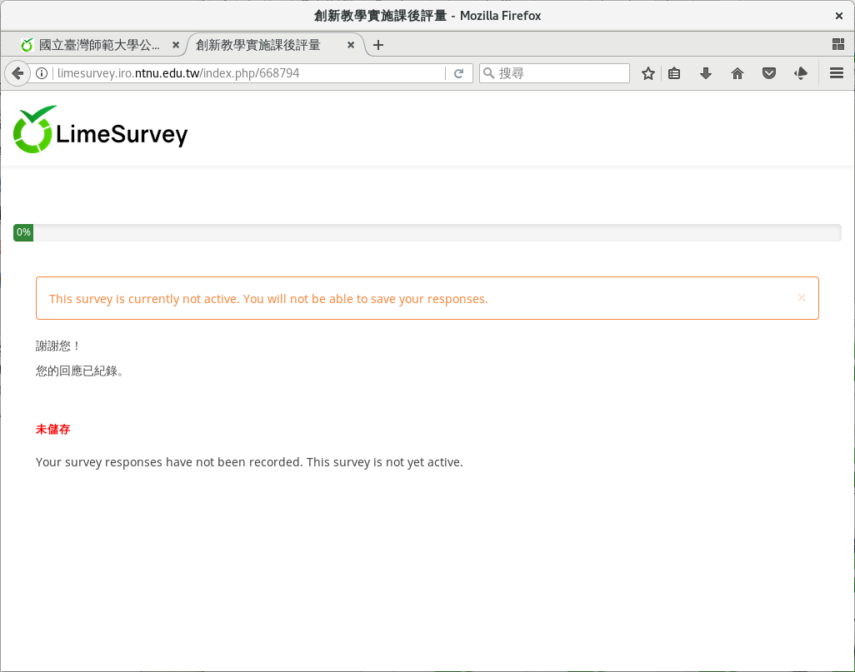This screenshot has height=672, width=855.
Task: Reload the current page
Action: coord(458,73)
